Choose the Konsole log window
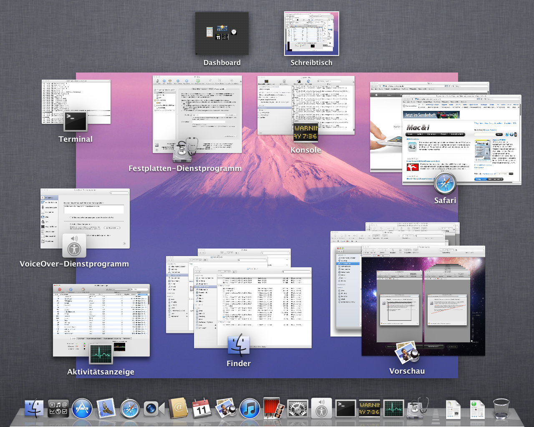 tap(306, 104)
